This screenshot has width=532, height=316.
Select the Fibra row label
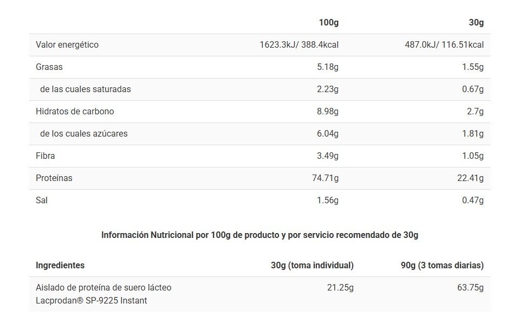coord(46,156)
